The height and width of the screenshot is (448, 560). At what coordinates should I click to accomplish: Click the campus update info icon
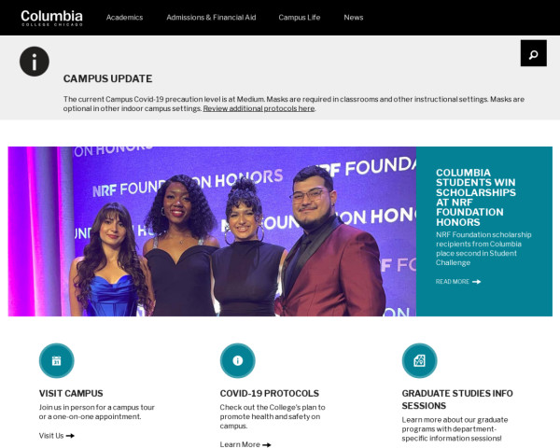click(x=35, y=62)
